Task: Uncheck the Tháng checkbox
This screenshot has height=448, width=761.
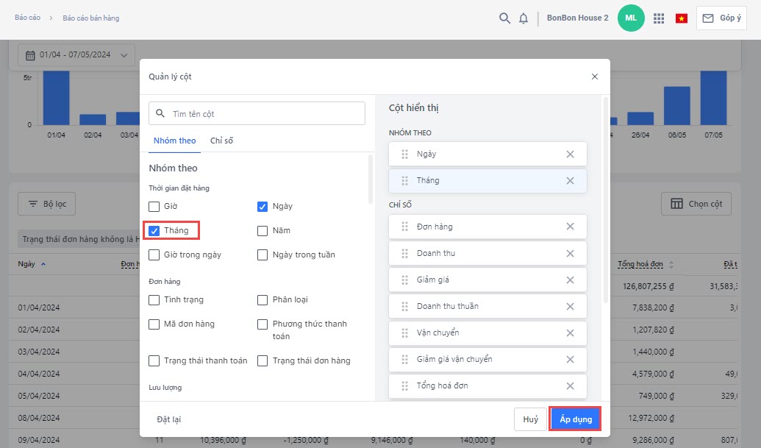Action: 154,231
